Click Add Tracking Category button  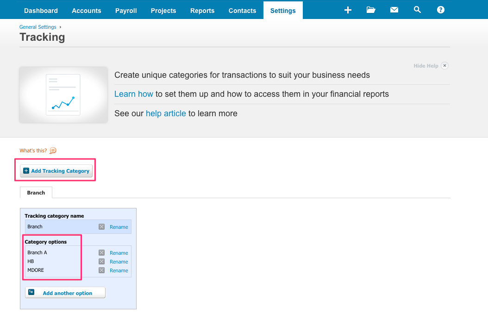[x=56, y=171]
